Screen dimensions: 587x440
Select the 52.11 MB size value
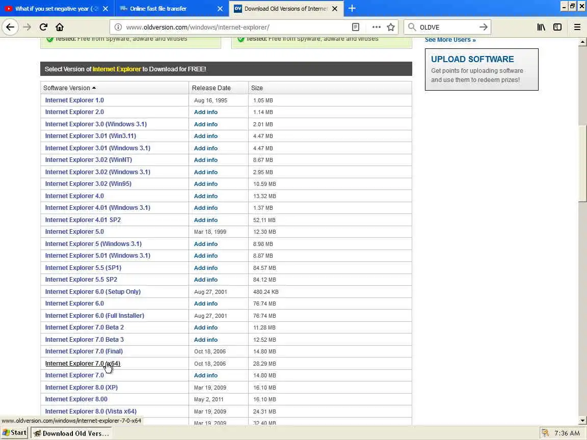click(x=264, y=220)
